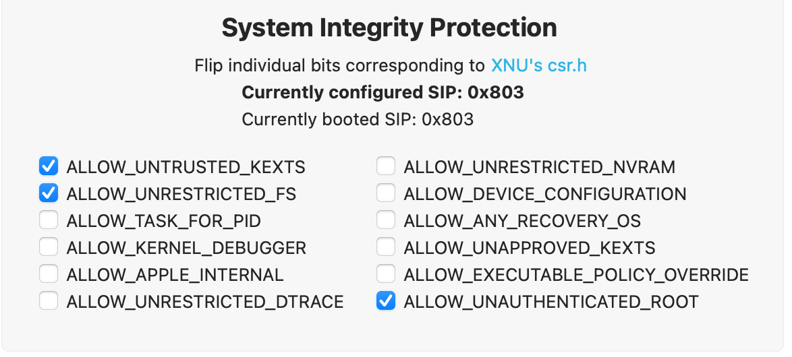Click the ALLOW_UNTRUSTED_KEXTS label text
The image size is (792, 357).
[186, 167]
